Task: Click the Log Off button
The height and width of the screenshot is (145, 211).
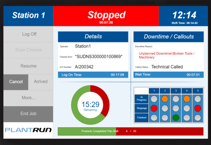Action: (x=28, y=34)
